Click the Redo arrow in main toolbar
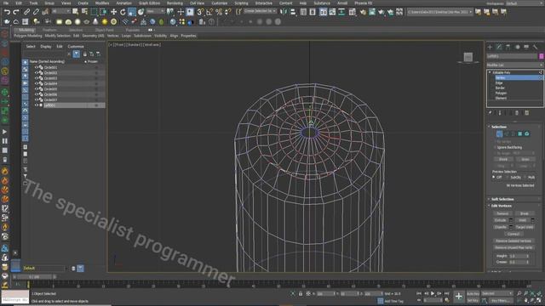This screenshot has height=306, width=545. [16, 12]
